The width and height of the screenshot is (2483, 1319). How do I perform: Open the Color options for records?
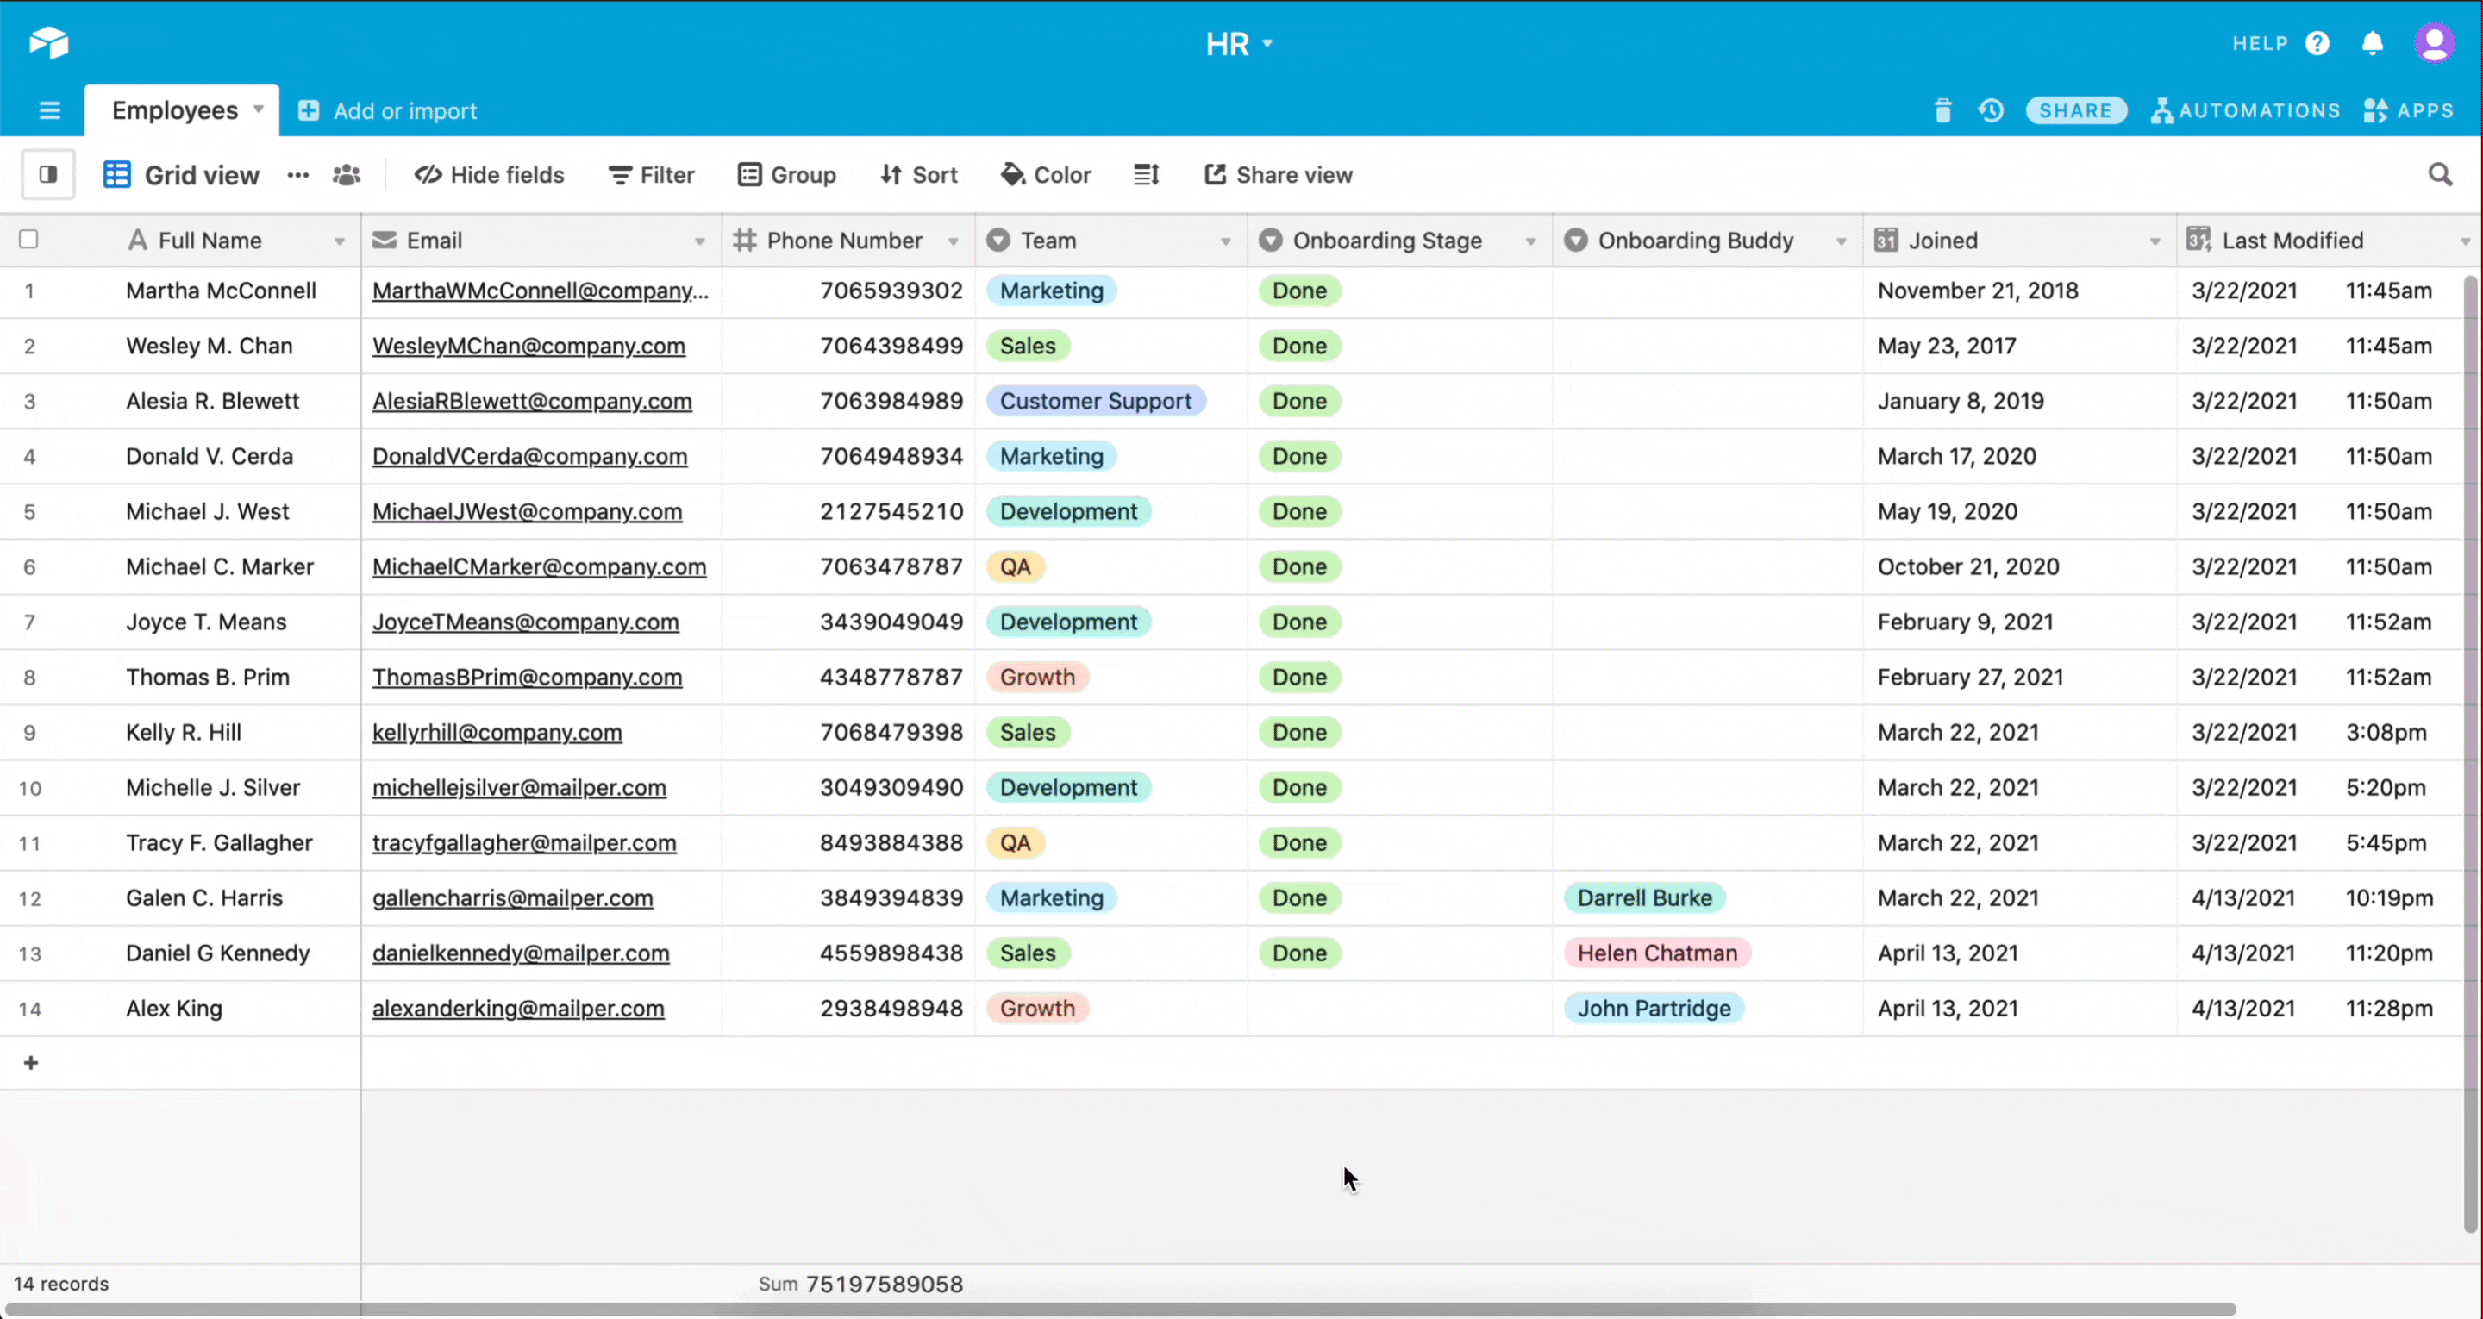click(x=1046, y=174)
